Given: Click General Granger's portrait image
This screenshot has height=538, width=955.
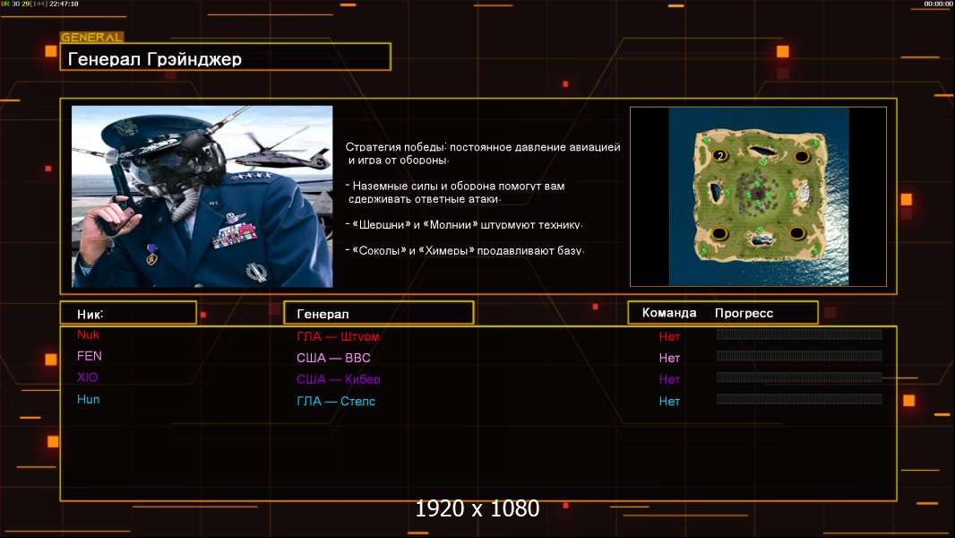Looking at the screenshot, I should click(202, 196).
